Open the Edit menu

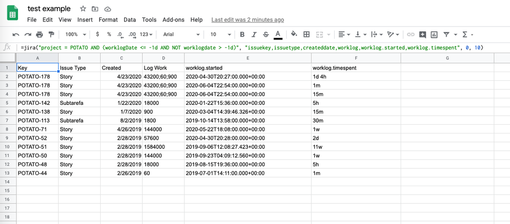click(x=48, y=20)
